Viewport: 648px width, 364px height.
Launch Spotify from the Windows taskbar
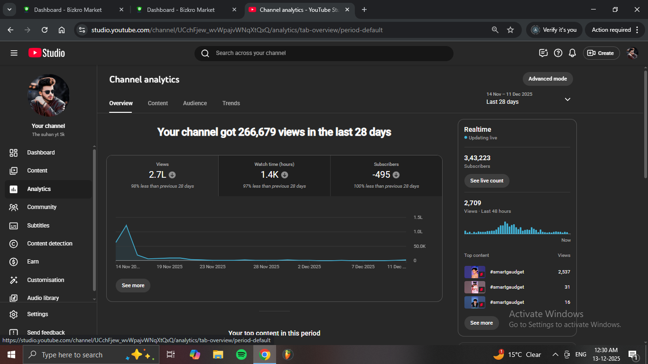[x=241, y=355]
